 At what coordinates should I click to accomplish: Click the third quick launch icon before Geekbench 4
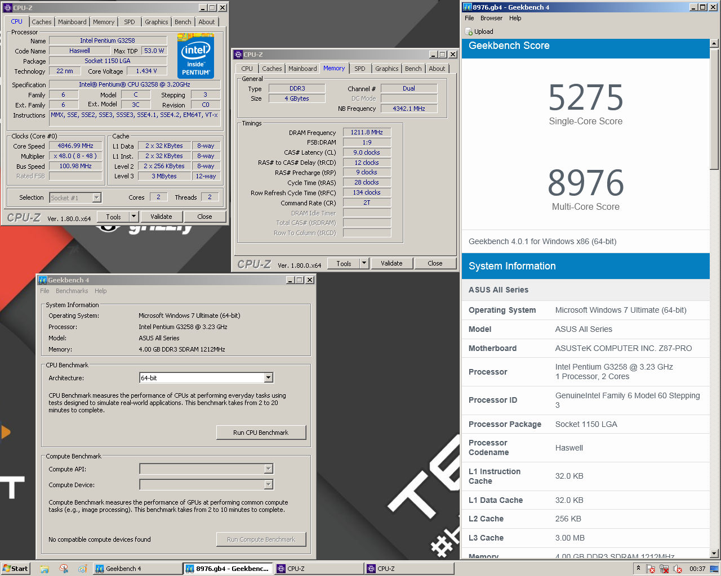click(x=82, y=569)
